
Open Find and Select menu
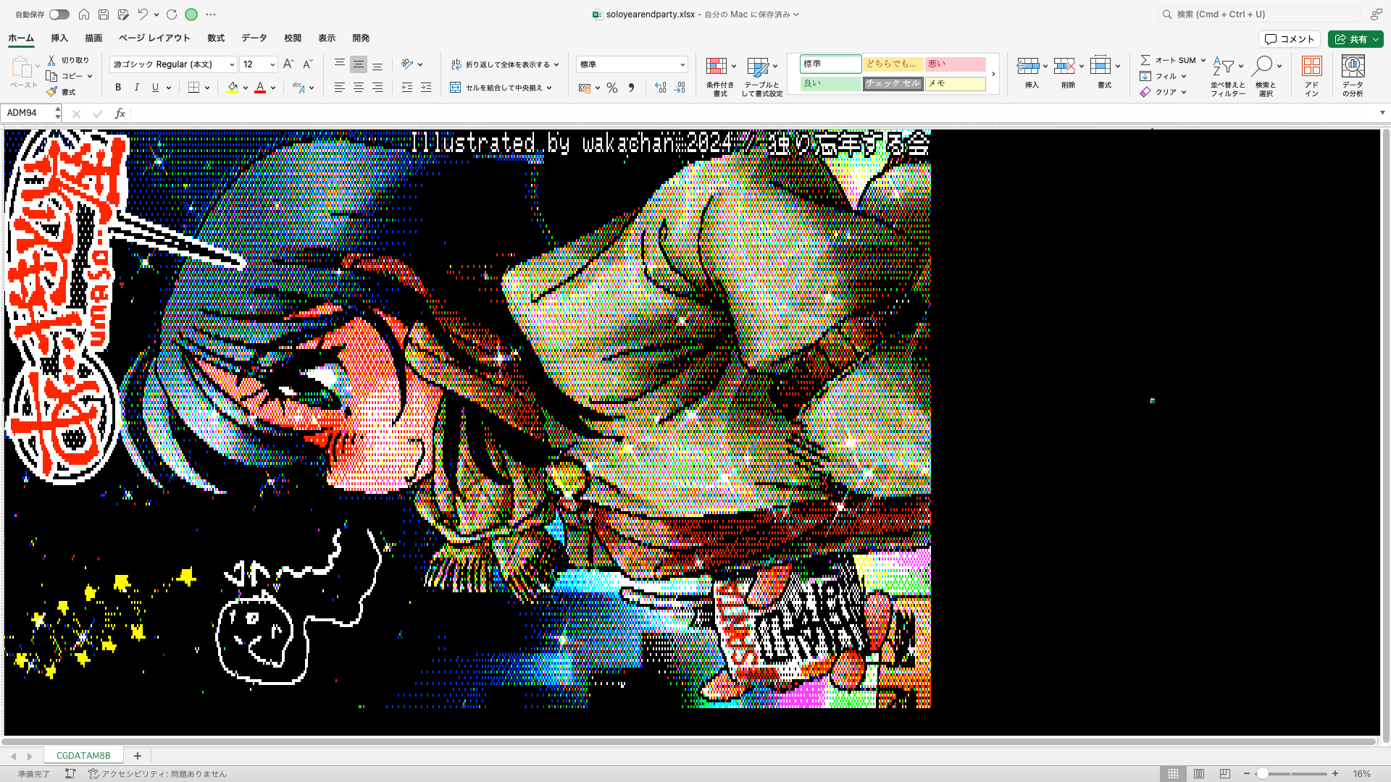(x=1266, y=75)
